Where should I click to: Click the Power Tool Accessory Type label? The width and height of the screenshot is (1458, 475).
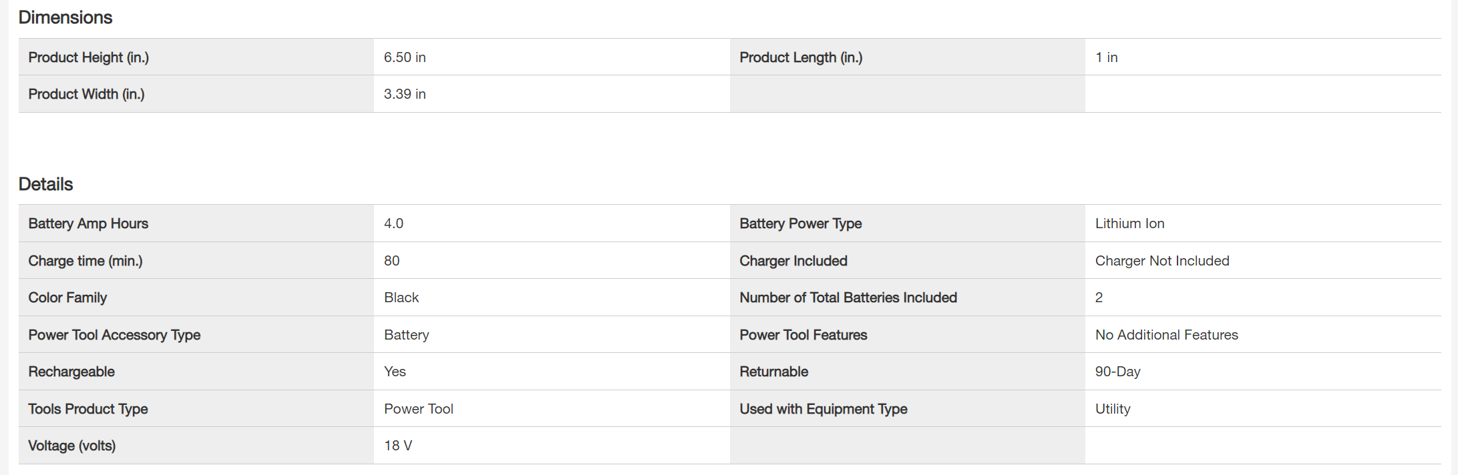114,335
